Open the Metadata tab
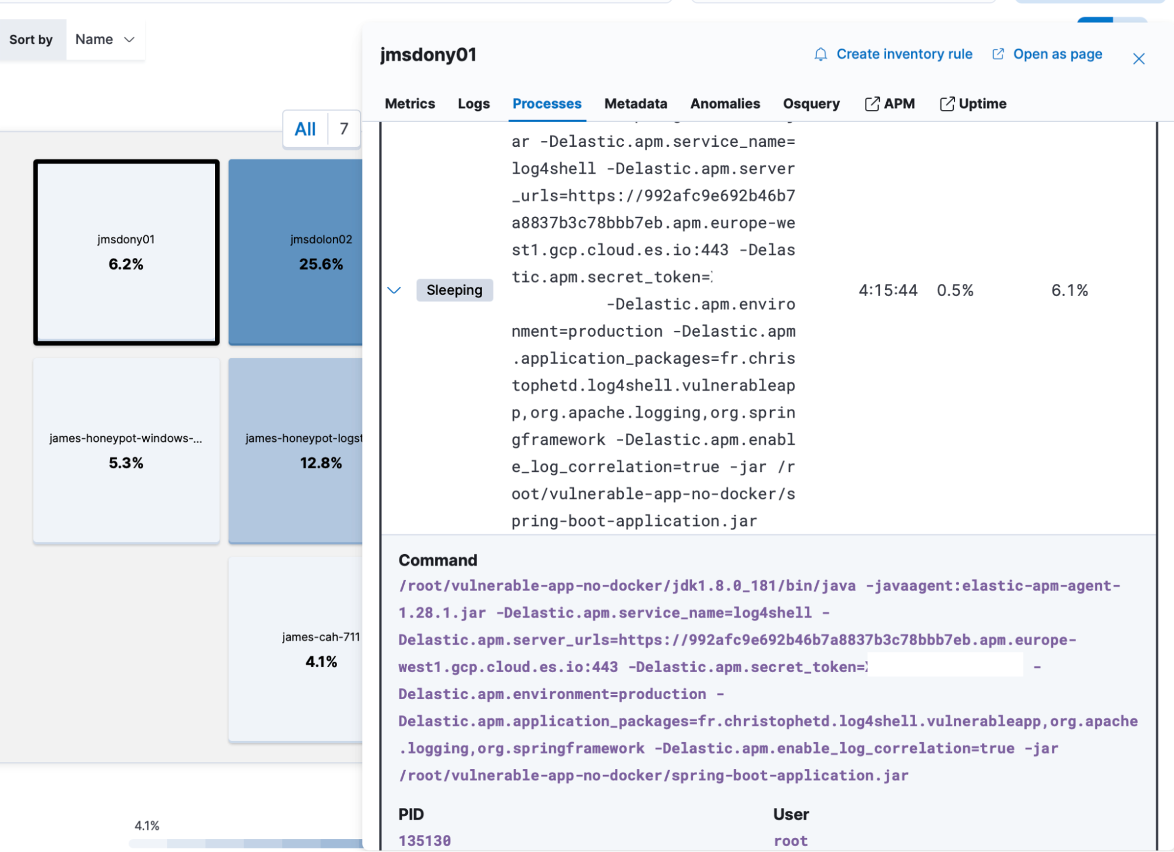Viewport: 1174px width, 852px height. (635, 103)
